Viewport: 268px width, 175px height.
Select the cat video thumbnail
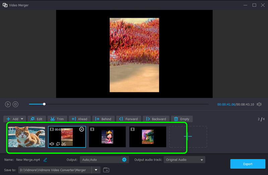tap(26, 137)
